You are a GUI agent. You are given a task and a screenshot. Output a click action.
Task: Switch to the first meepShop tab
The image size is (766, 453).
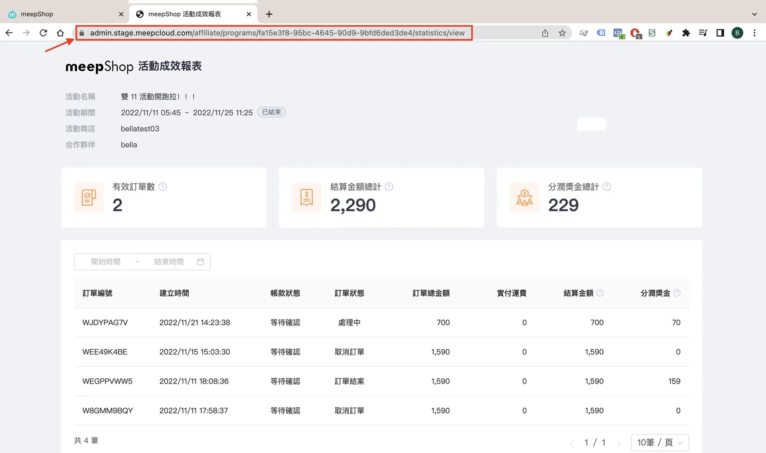[65, 14]
